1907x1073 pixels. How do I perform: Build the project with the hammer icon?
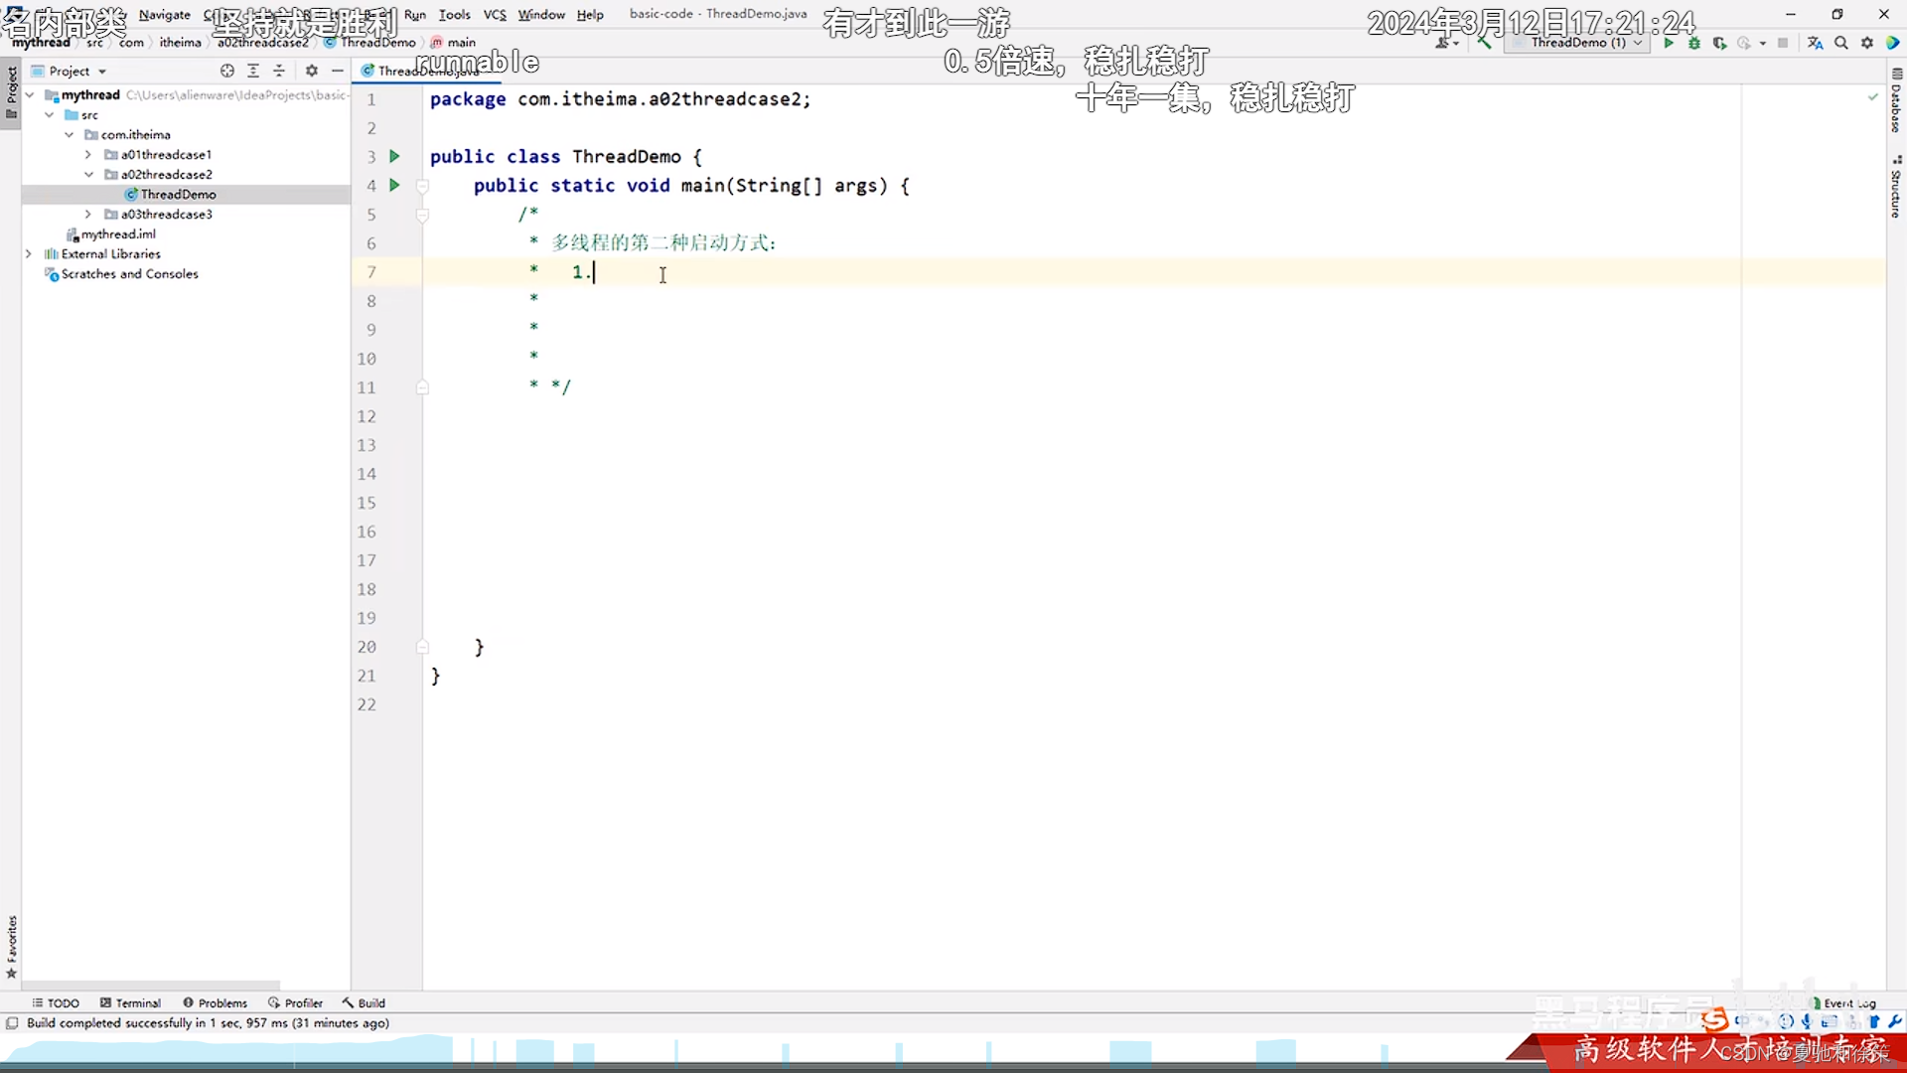click(1484, 42)
